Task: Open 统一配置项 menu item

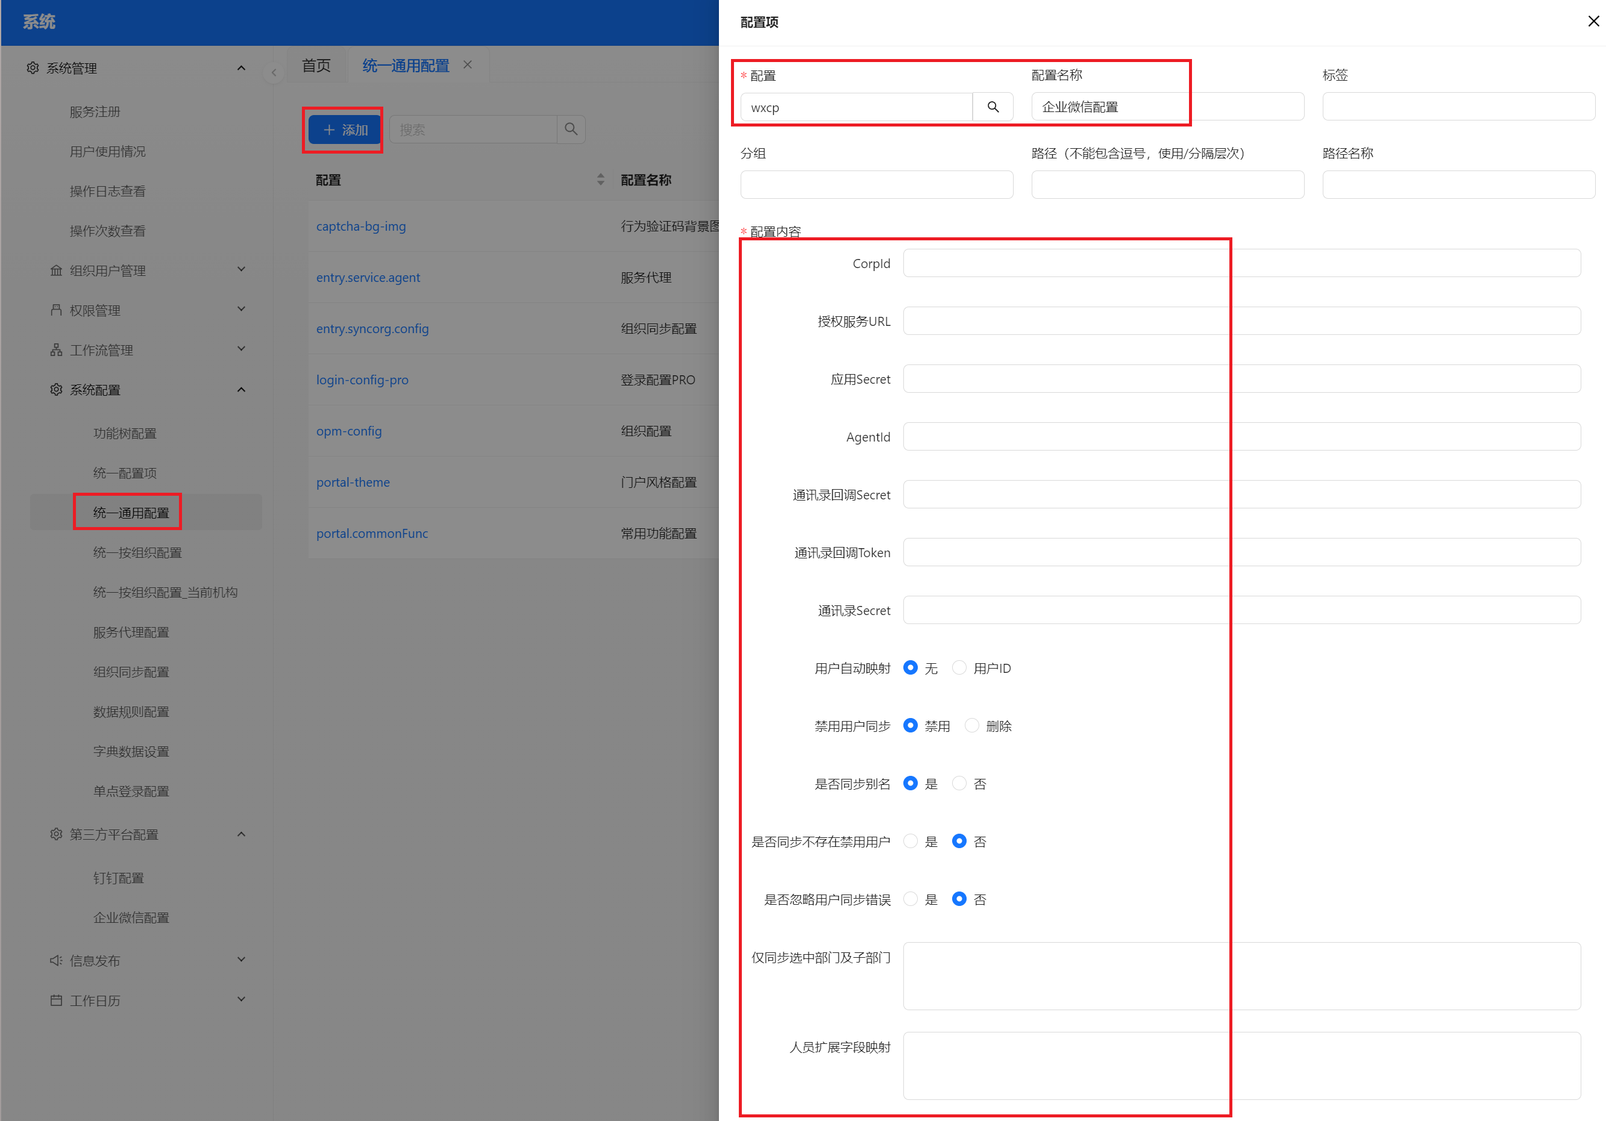Action: pos(125,473)
